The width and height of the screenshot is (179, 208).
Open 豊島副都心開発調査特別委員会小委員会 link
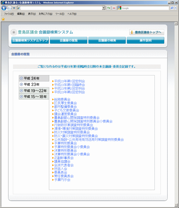coord(83,121)
